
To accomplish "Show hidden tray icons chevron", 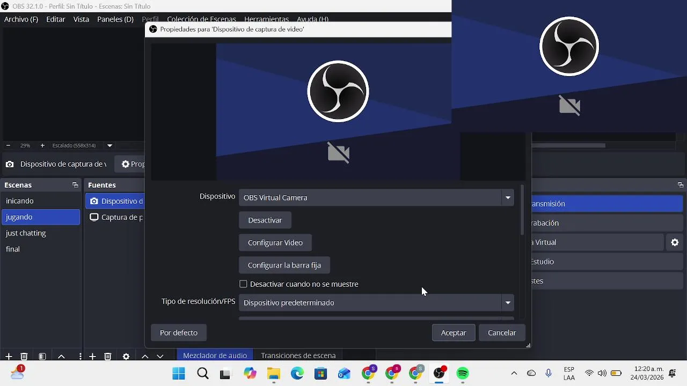I will click(x=514, y=373).
